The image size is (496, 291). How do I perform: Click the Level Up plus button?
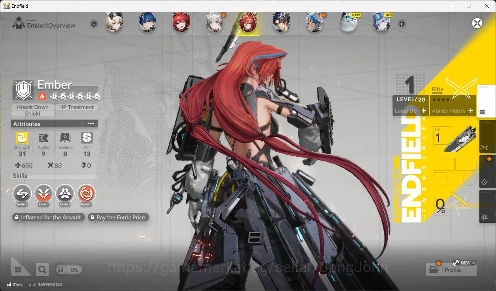pos(424,111)
